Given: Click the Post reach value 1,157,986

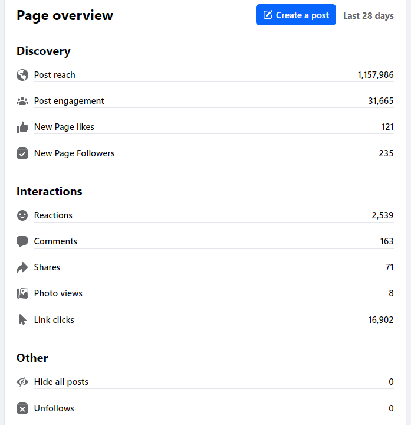Looking at the screenshot, I should 376,75.
